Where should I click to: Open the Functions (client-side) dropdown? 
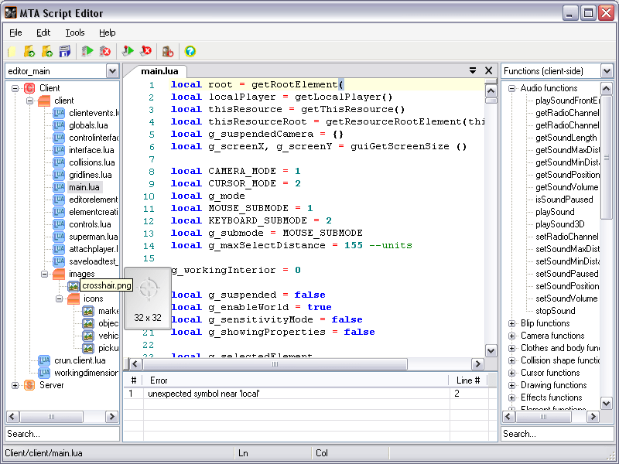pos(608,70)
